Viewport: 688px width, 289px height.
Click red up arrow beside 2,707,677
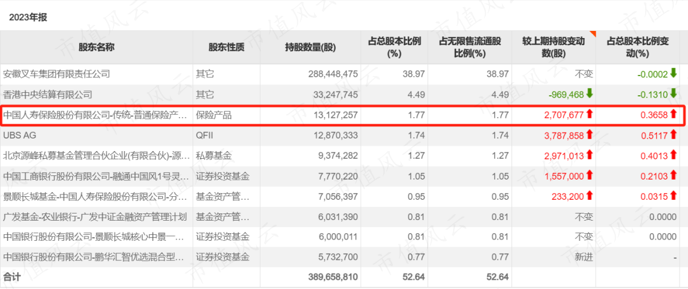tap(589, 115)
